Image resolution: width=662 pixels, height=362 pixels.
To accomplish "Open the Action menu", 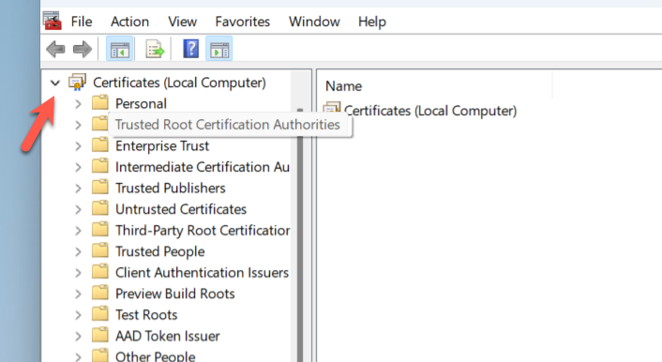I will click(129, 22).
